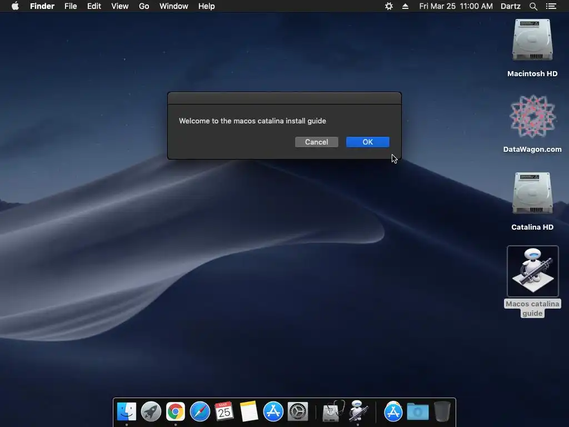
Task: Open the Edit menu
Action: [94, 6]
